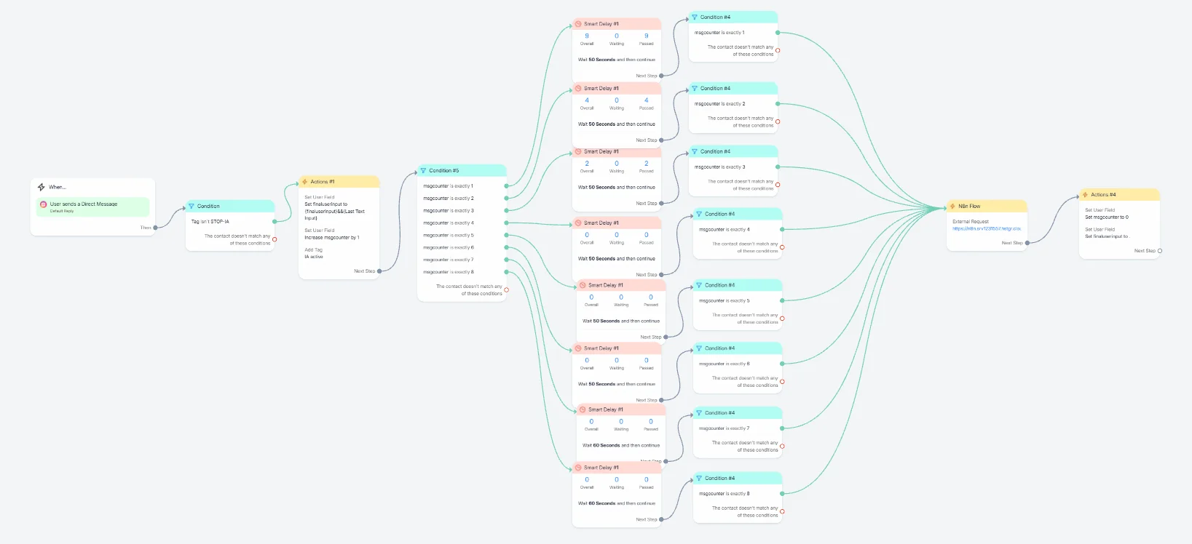The width and height of the screenshot is (1192, 544).
Task: Click Condition #5 port for msgcounter is exactly 1
Action: 507,186
